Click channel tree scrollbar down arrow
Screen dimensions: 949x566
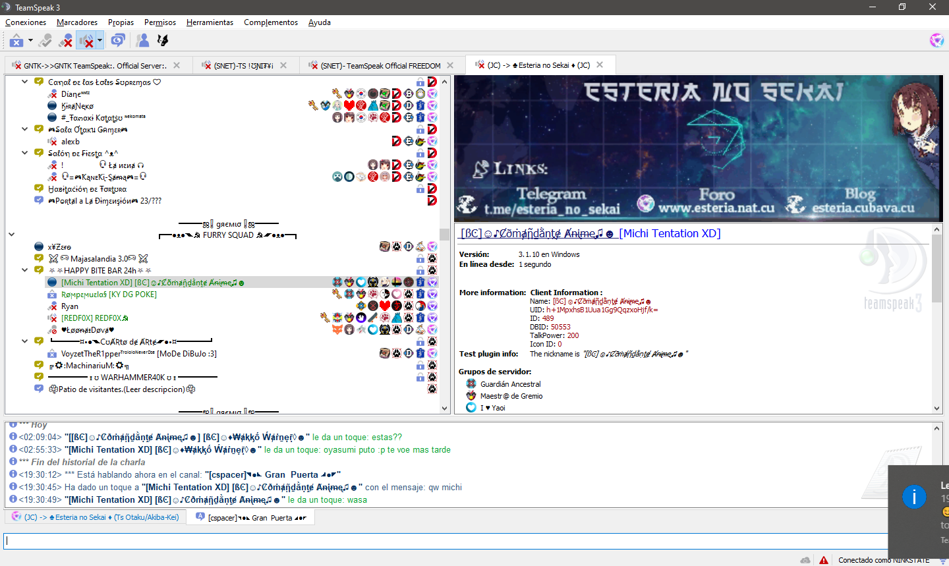(445, 409)
